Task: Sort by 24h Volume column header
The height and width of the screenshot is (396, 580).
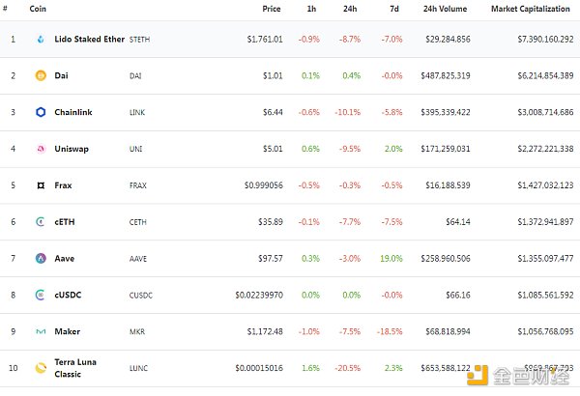Action: point(446,9)
